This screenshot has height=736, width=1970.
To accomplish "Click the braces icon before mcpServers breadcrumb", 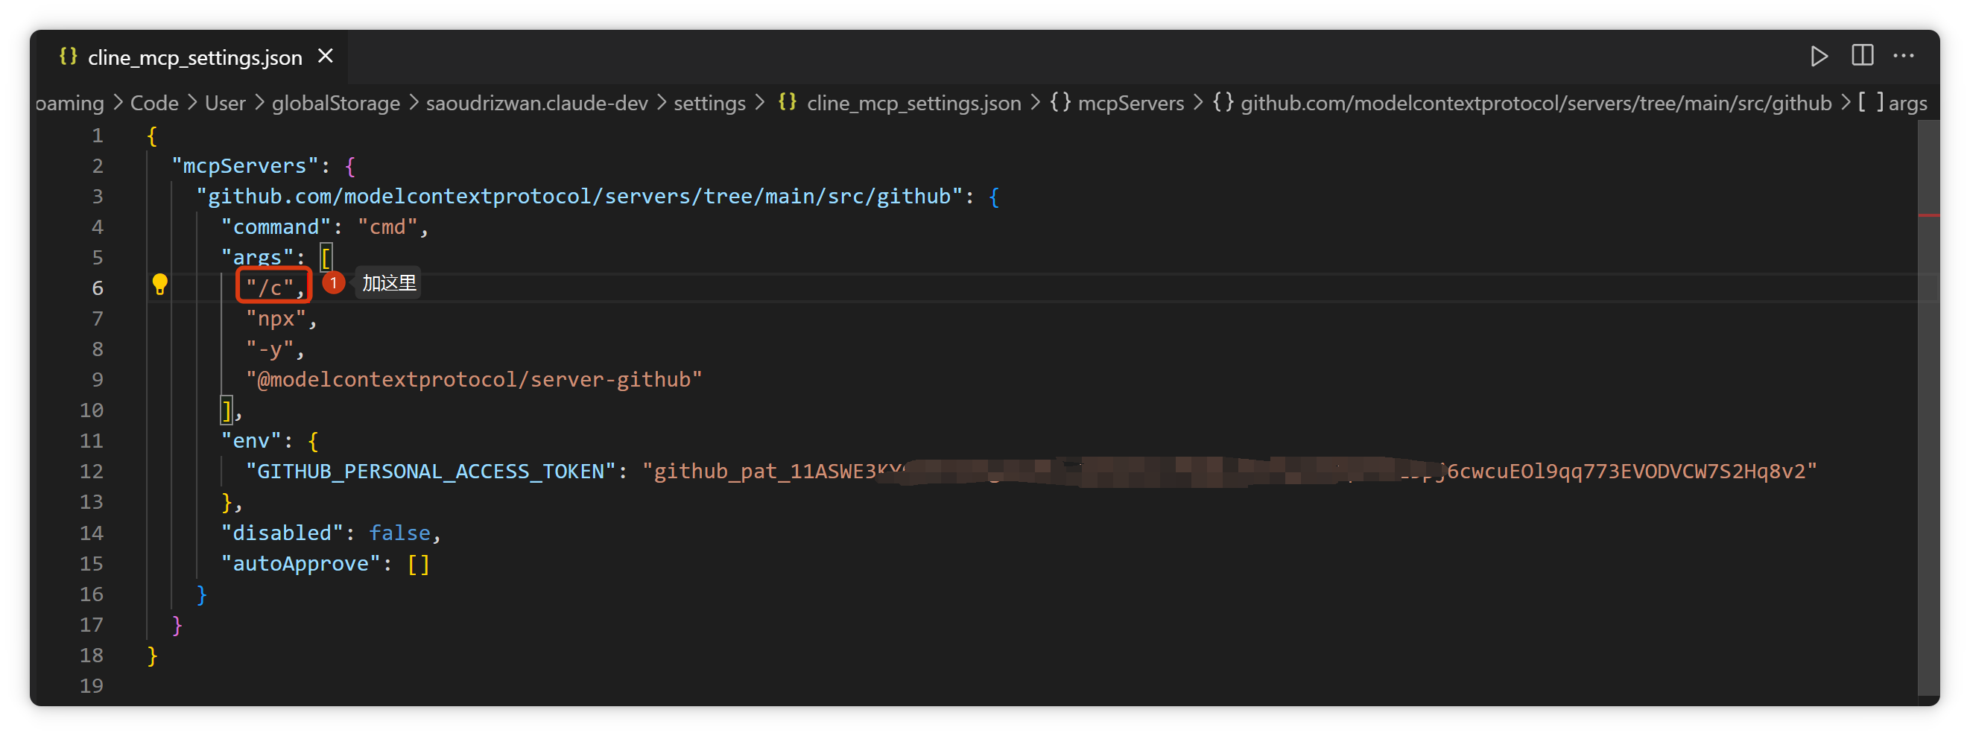I will pyautogui.click(x=1060, y=102).
